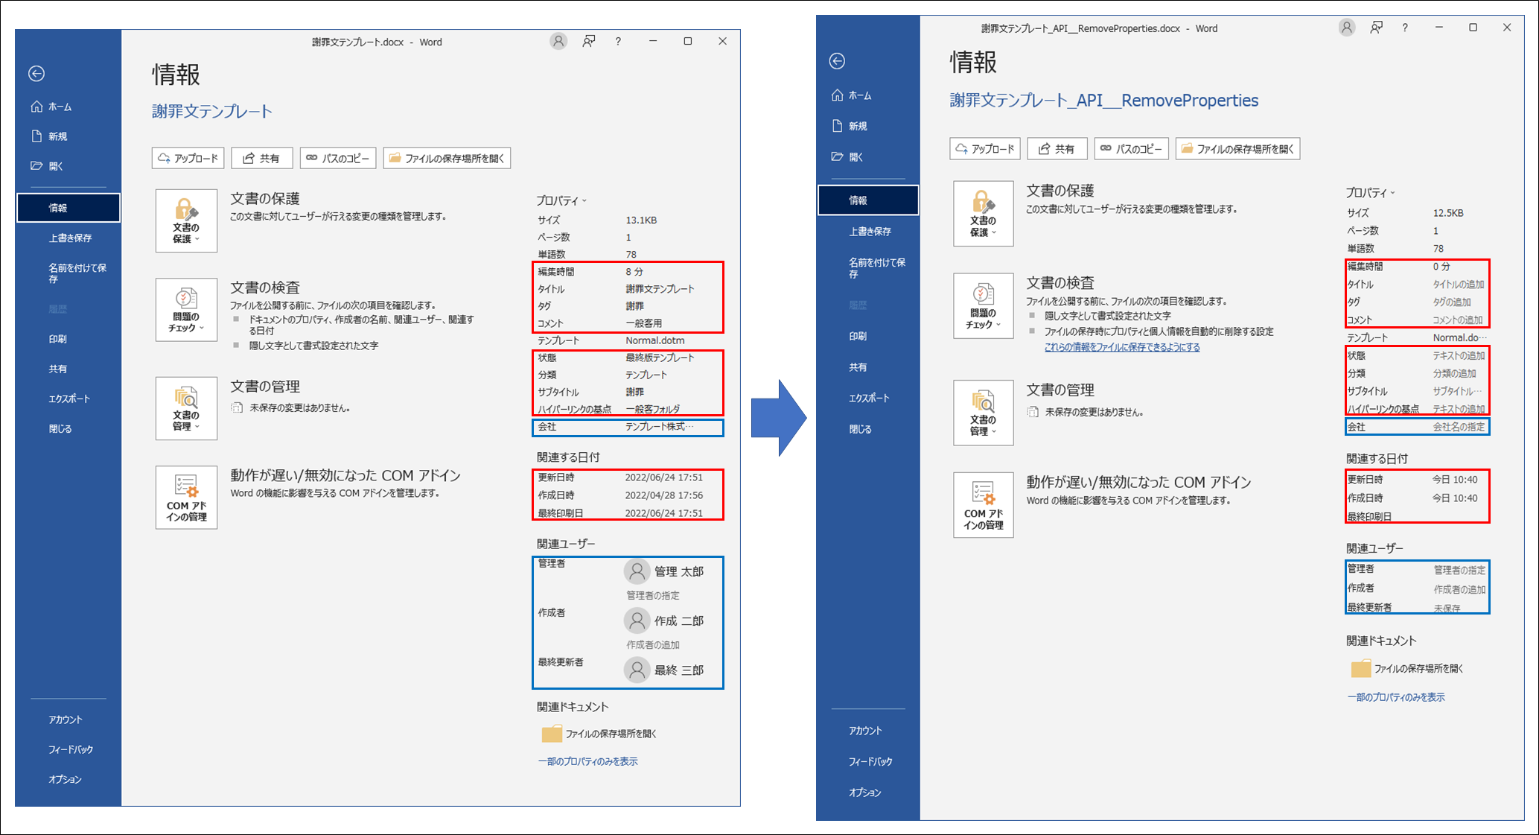Click 上書き保存 in the left window
Image resolution: width=1539 pixels, height=835 pixels.
pos(70,238)
